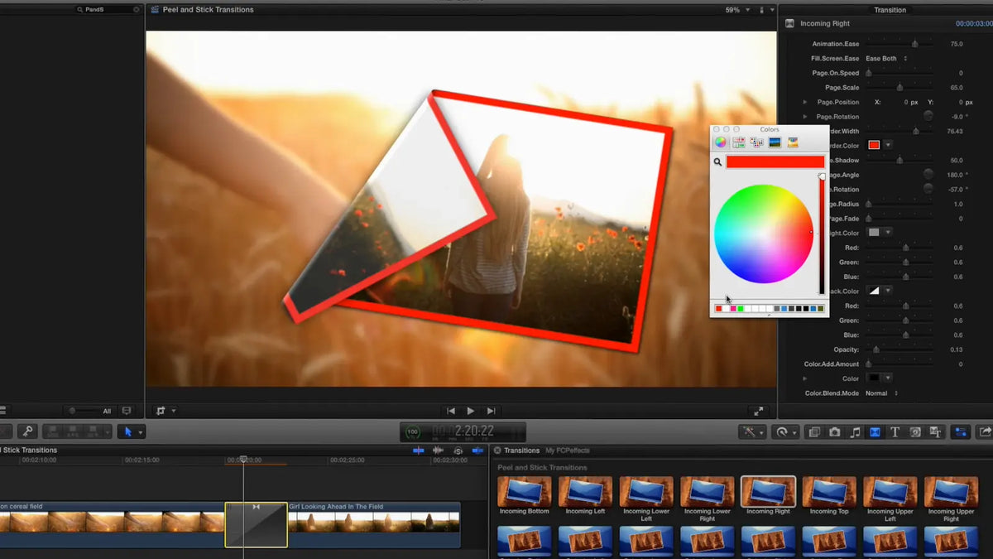Click the Transitions browser tab label
The width and height of the screenshot is (993, 559).
click(x=522, y=451)
